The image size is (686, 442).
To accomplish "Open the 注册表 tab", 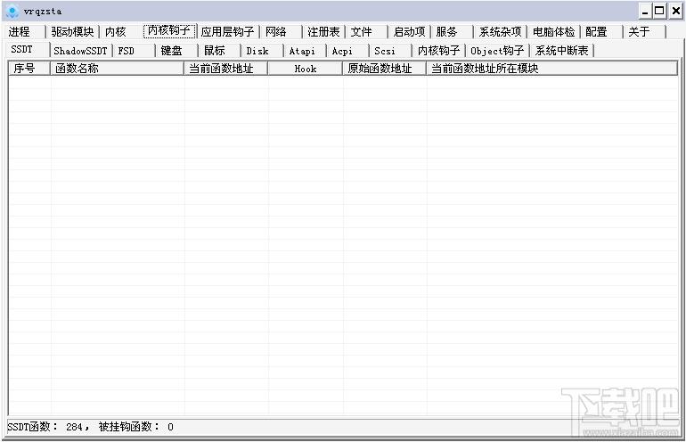I will (x=323, y=32).
